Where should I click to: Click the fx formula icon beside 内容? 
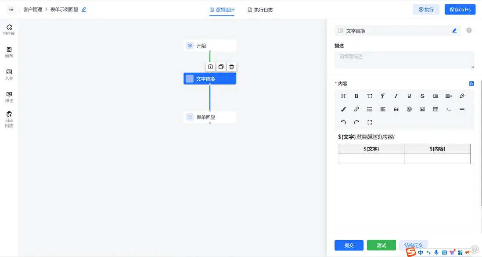471,83
